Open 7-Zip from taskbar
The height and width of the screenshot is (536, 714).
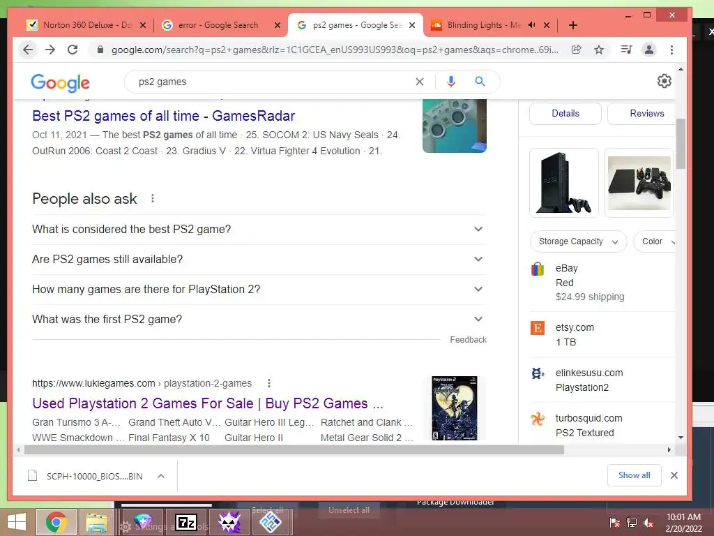[x=185, y=522]
